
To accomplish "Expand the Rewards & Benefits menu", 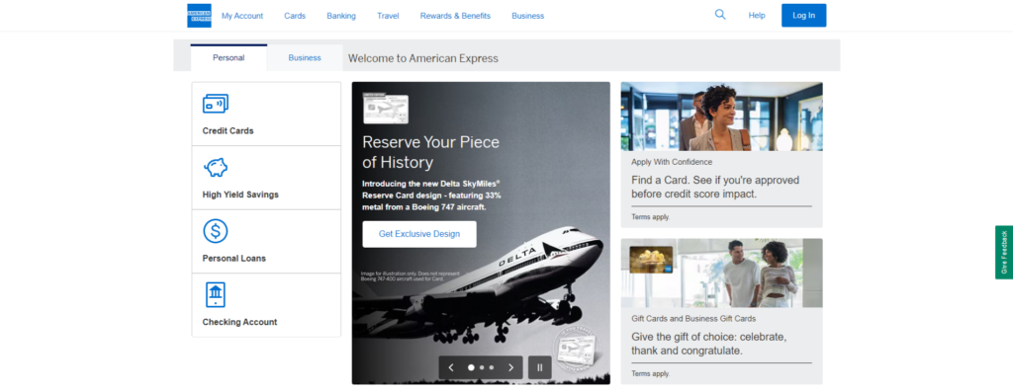I will pos(455,16).
